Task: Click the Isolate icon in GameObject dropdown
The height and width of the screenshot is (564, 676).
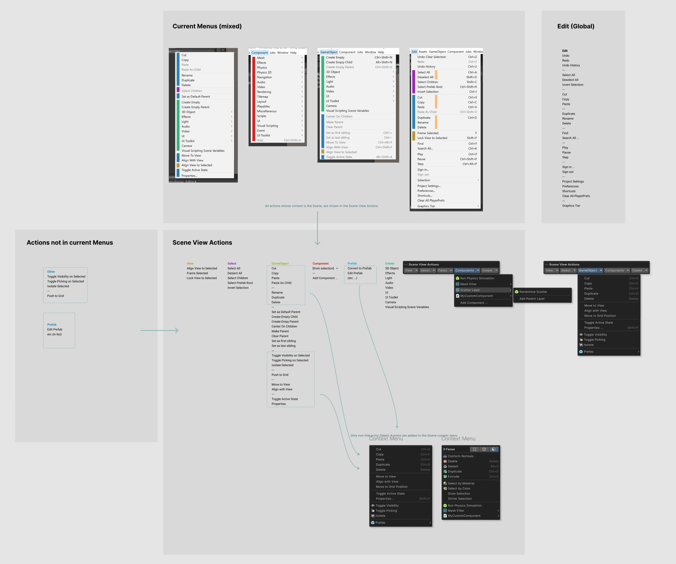Action: (x=581, y=345)
